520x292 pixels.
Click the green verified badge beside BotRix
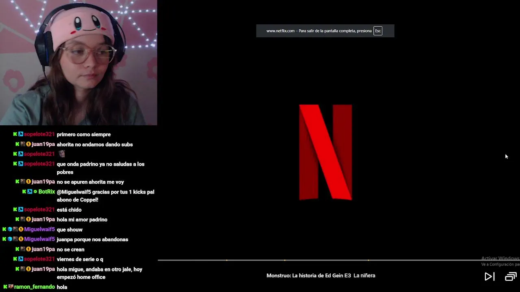(x=35, y=192)
